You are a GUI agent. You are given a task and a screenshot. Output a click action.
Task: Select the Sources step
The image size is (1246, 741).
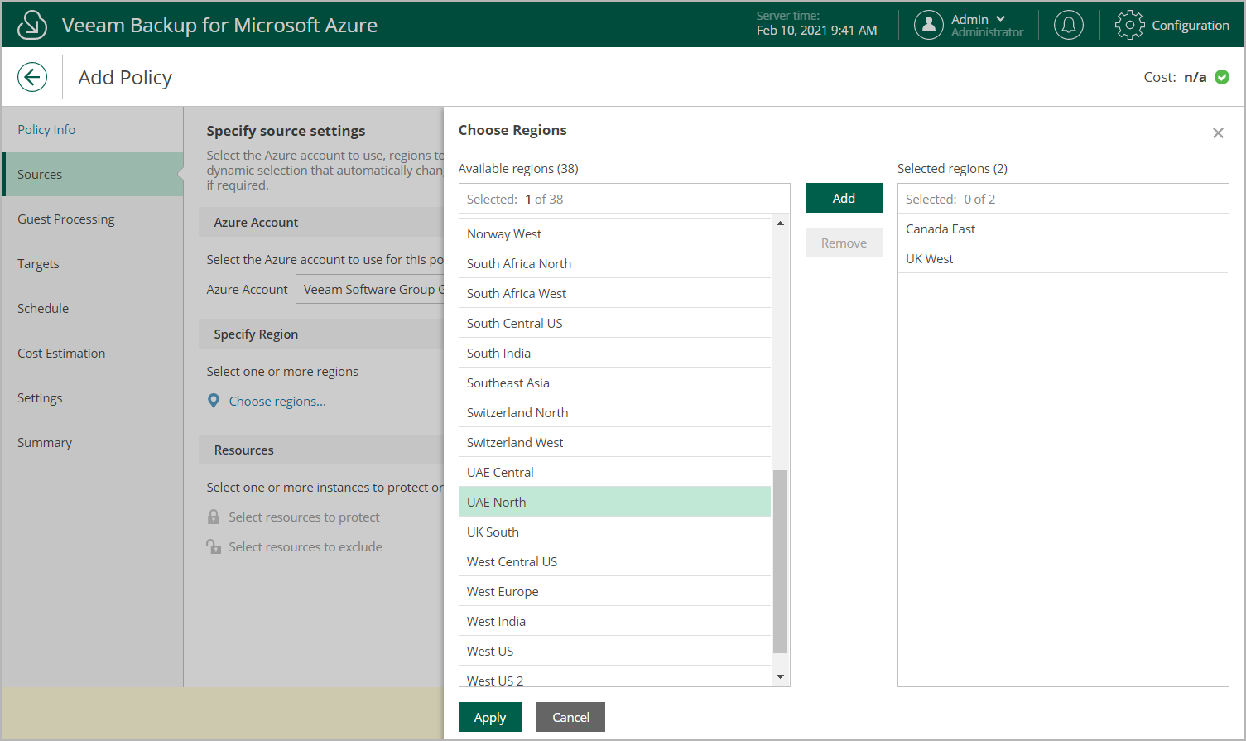click(x=93, y=174)
